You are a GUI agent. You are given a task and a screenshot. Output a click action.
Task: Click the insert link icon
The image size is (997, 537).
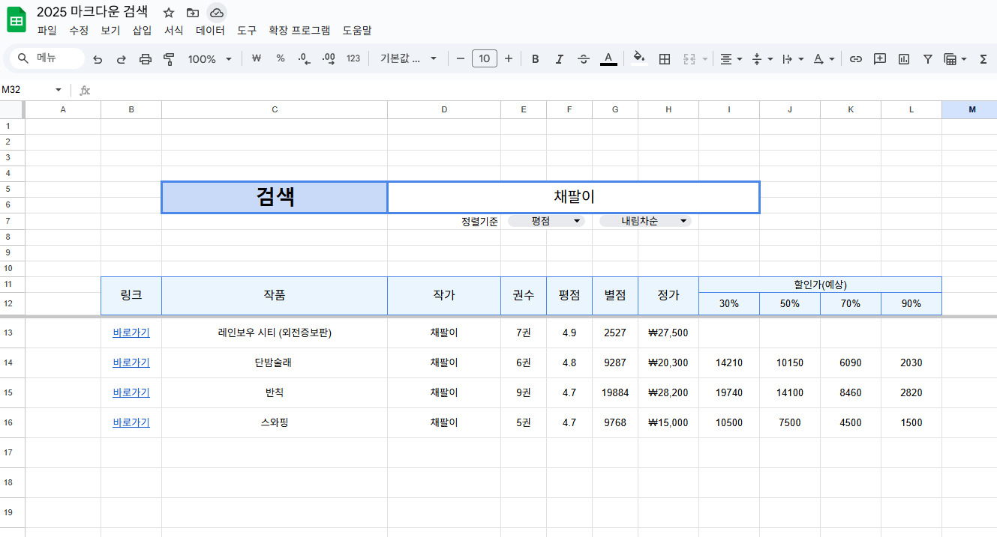coord(855,59)
